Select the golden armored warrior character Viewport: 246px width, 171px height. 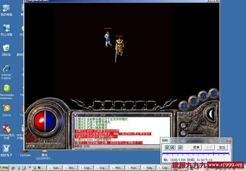tap(119, 47)
